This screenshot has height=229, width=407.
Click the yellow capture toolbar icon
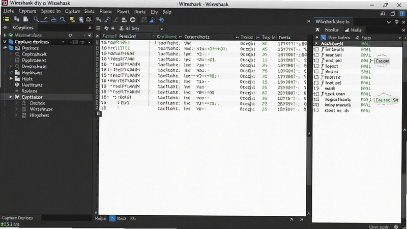(72, 19)
